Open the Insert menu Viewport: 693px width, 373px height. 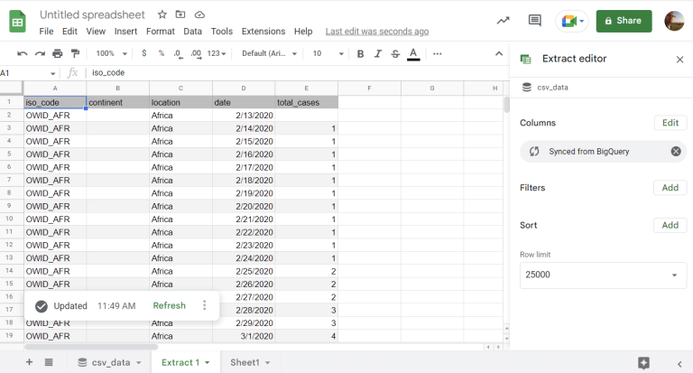[126, 32]
